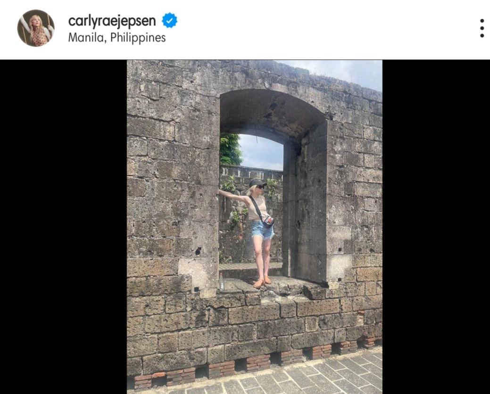Screen dimensions: 490x394
Task: Open the three-dot more options menu
Action: coord(482,28)
